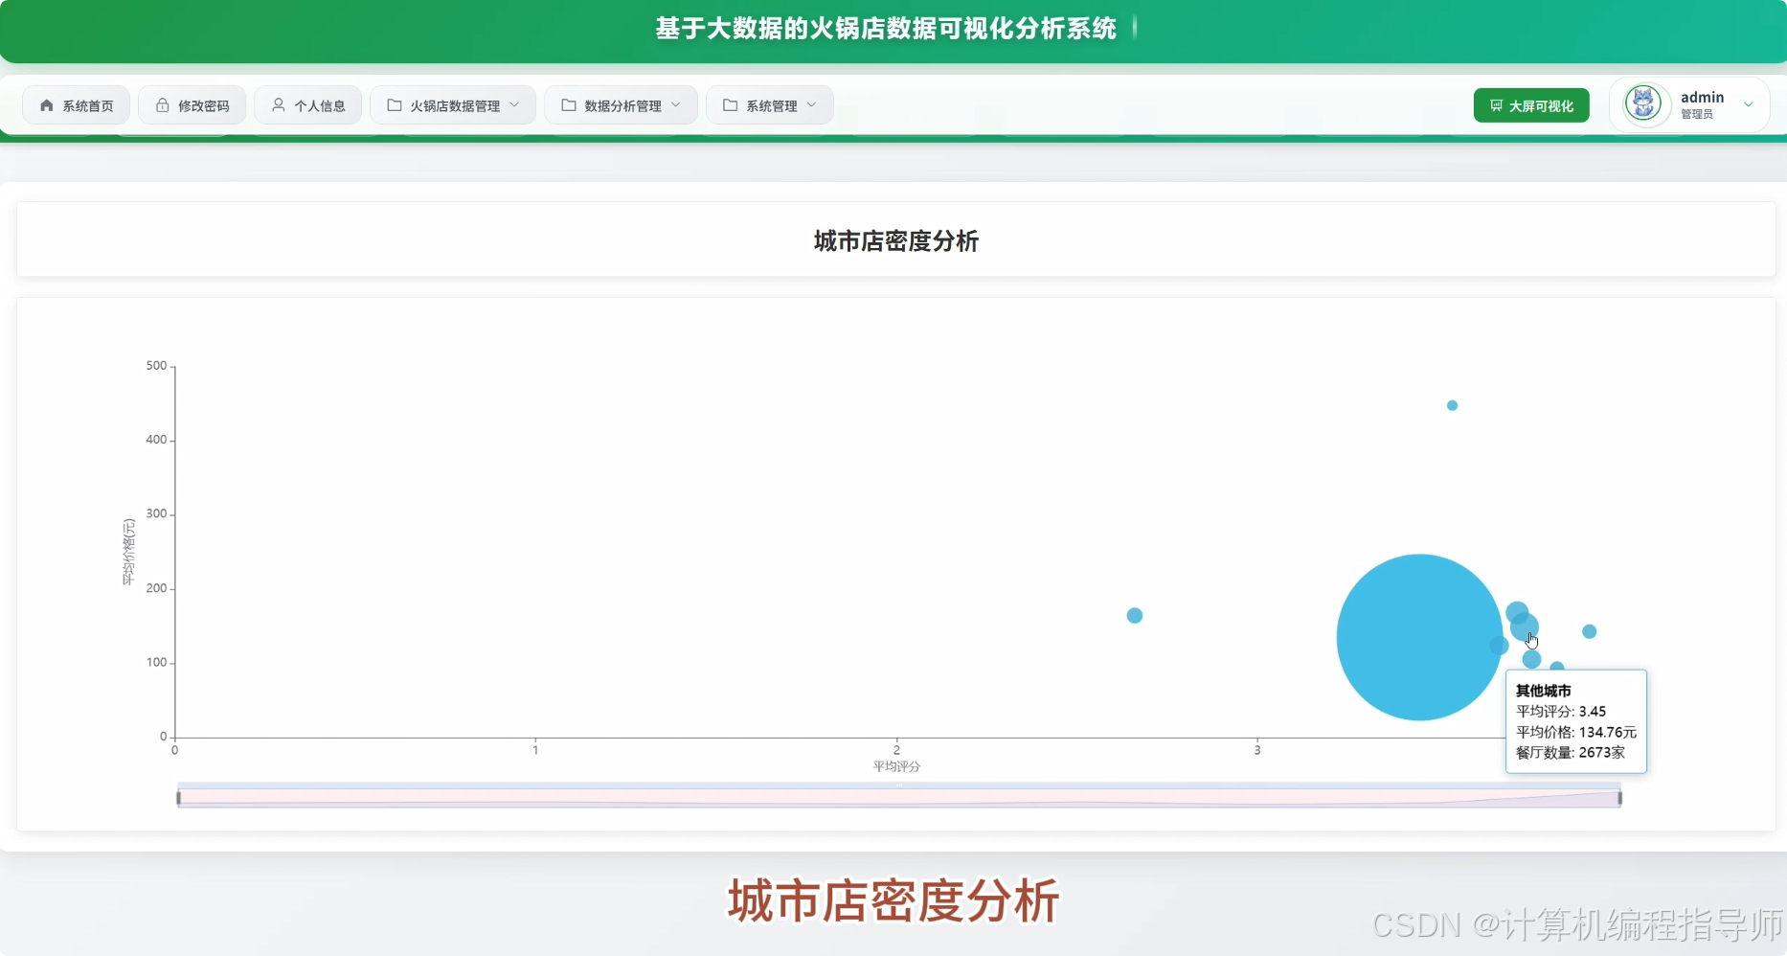Click the 平均价格: 134.76元 tooltip line
This screenshot has width=1787, height=956.
point(1576,732)
